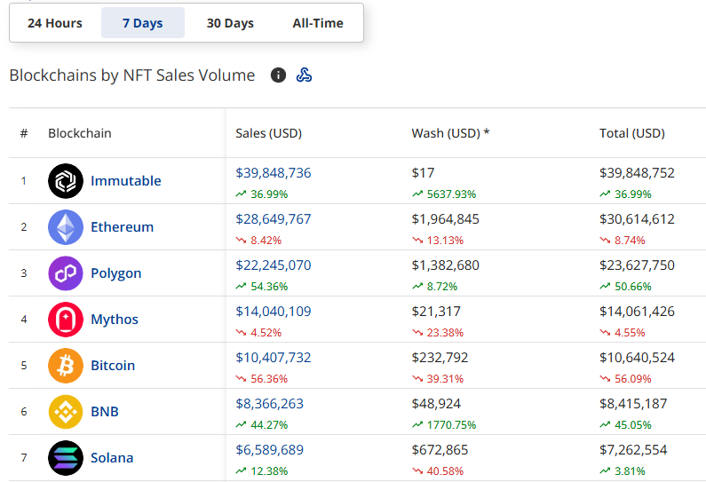This screenshot has height=482, width=706.
Task: Click Immutable total value $39,848,752
Action: coord(637,173)
